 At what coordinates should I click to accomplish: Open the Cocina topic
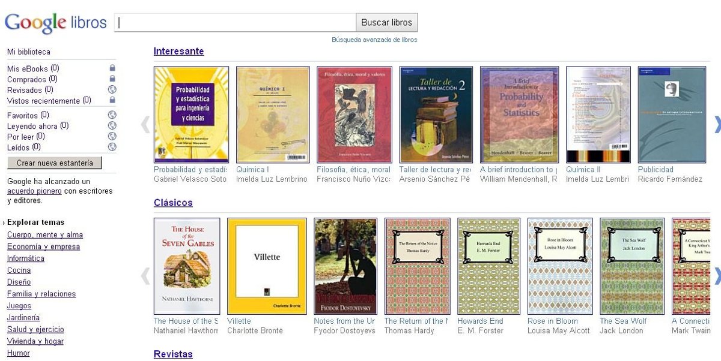19,270
